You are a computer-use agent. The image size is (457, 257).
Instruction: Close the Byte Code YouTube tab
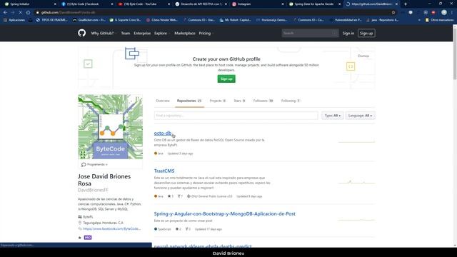click(x=169, y=4)
